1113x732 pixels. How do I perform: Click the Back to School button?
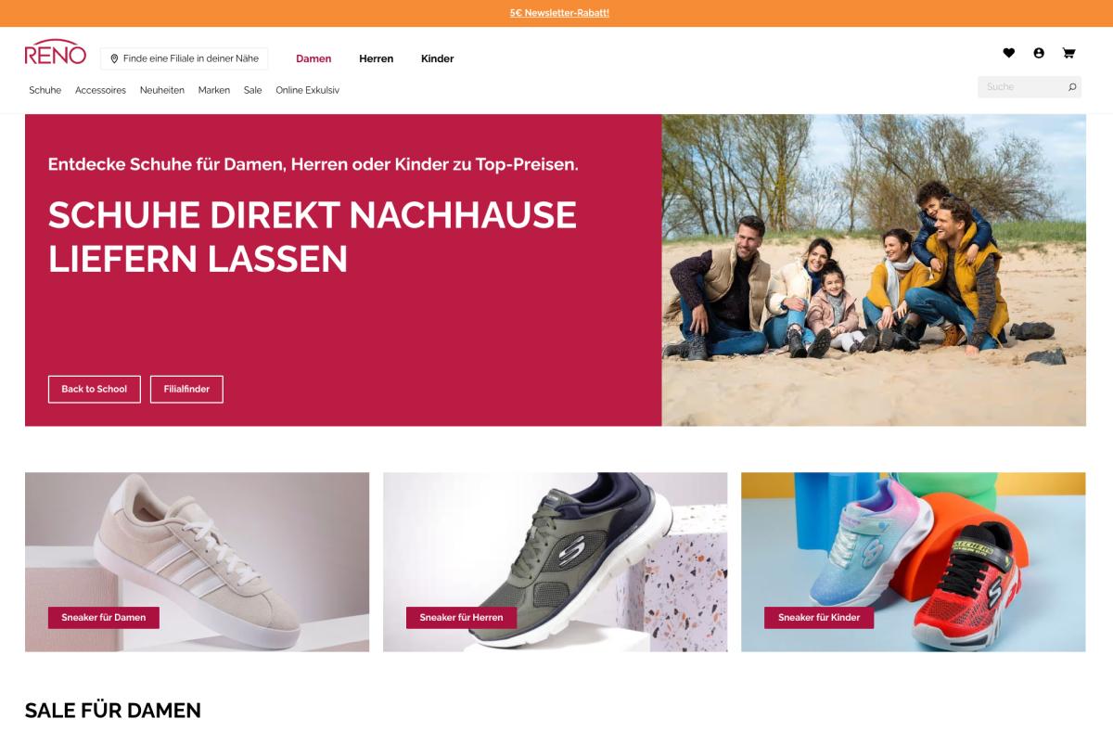point(94,389)
